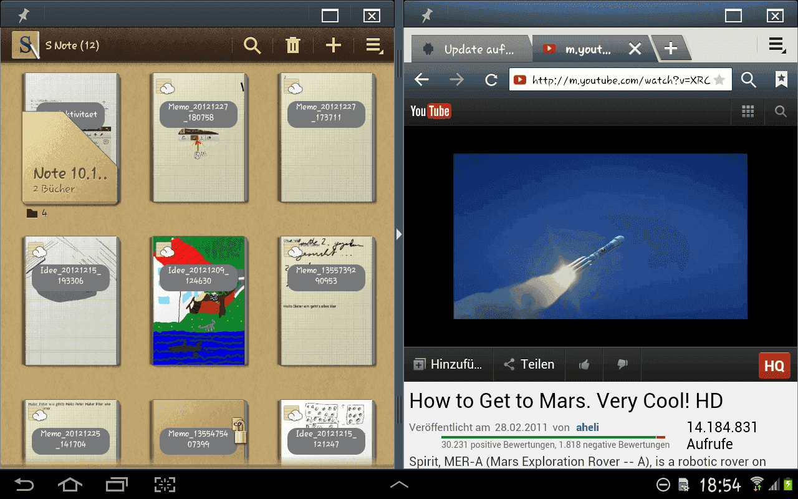The width and height of the screenshot is (798, 499).
Task: Like the video with thumbs up
Action: tap(584, 365)
